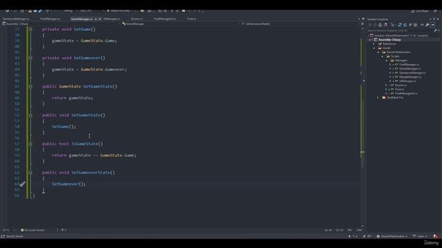Click the Live Share button
This screenshot has width=442, height=248.
(x=420, y=11)
